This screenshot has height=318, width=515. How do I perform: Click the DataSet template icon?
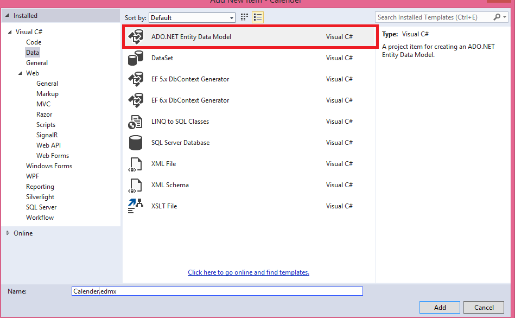click(135, 58)
